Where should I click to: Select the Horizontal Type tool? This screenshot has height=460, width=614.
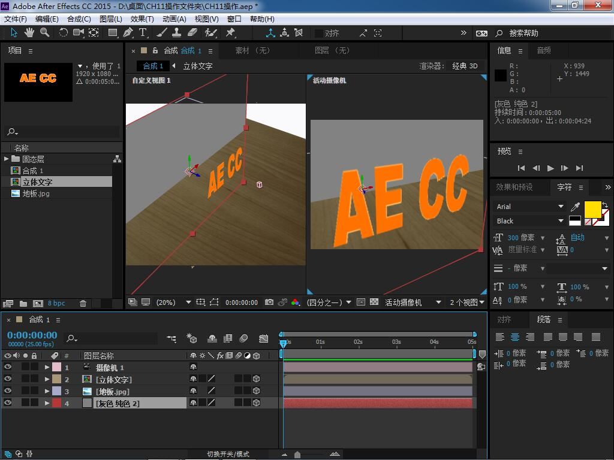(143, 33)
